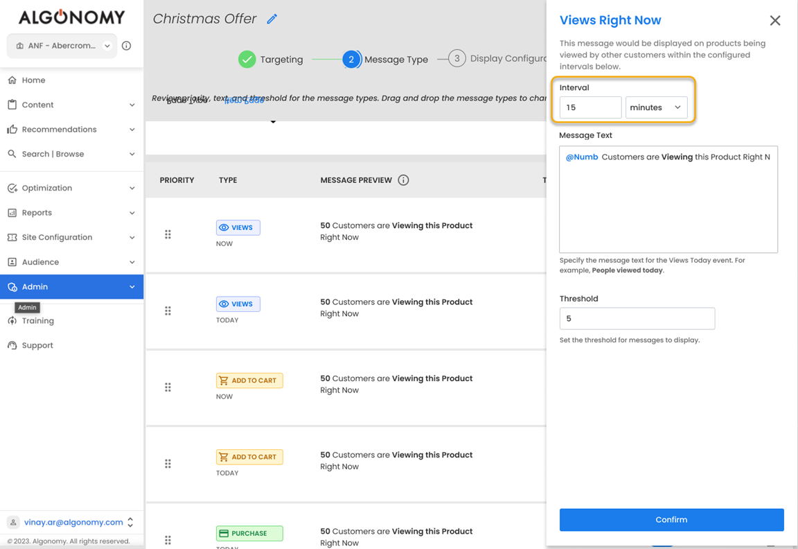798x549 pixels.
Task: Open the minutes interval unit dropdown
Action: [x=656, y=107]
